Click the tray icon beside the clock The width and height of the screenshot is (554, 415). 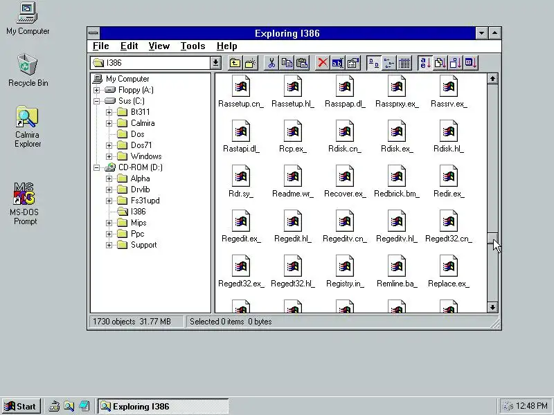[x=508, y=406]
